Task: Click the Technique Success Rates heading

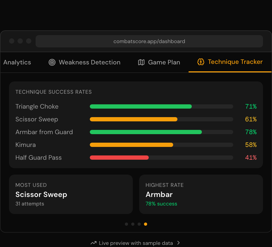Action: (54, 92)
